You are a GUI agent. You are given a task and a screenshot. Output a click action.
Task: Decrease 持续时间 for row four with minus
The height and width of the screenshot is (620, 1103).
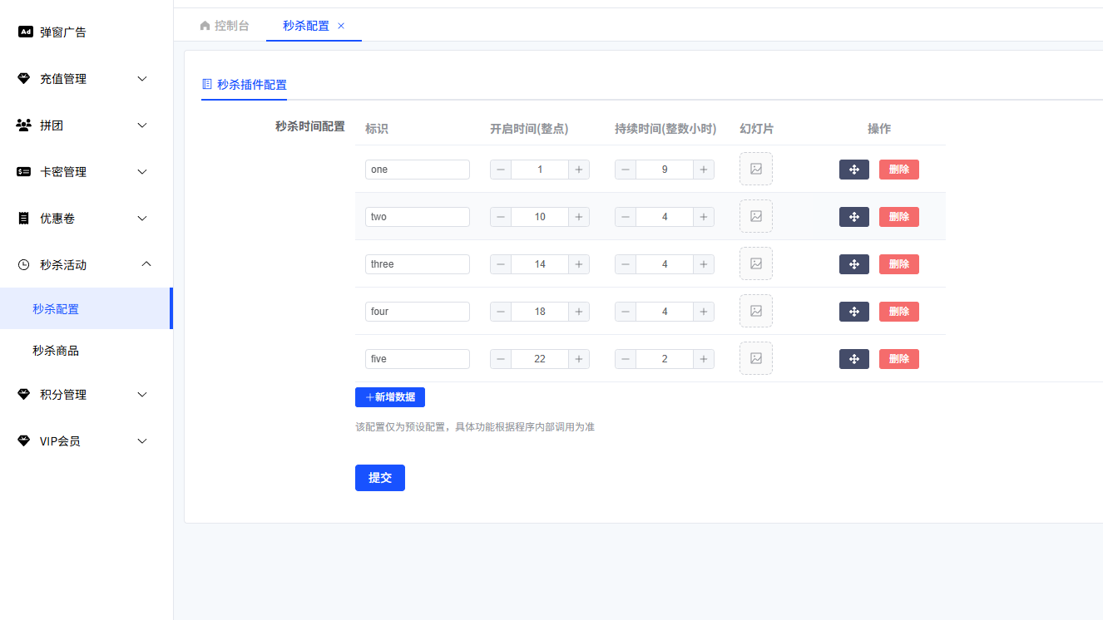[x=625, y=311]
